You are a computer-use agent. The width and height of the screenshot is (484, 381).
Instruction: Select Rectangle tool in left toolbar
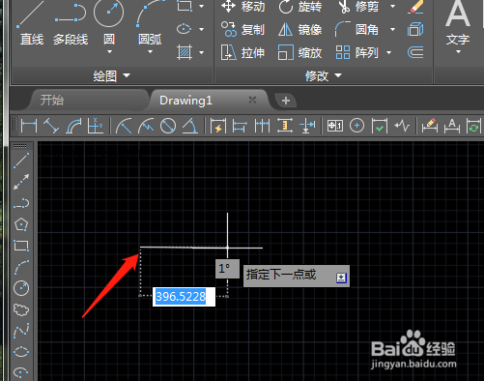point(21,246)
